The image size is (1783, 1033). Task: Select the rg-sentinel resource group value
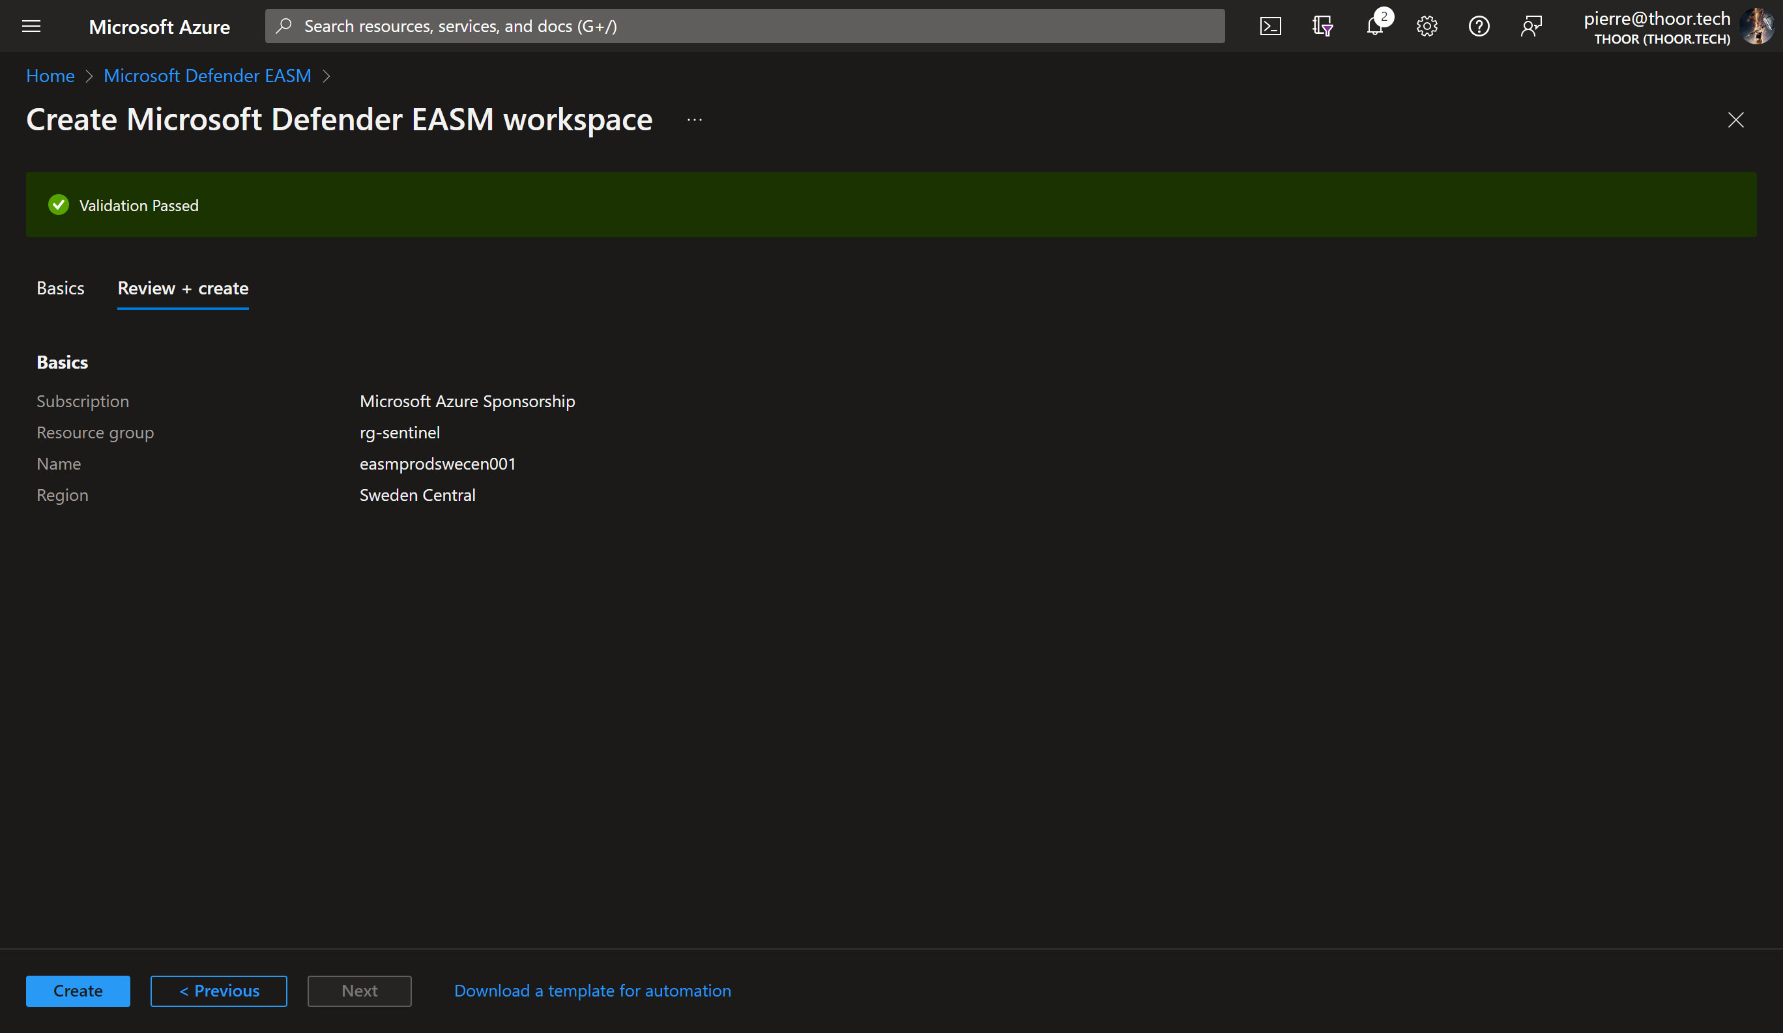tap(399, 432)
